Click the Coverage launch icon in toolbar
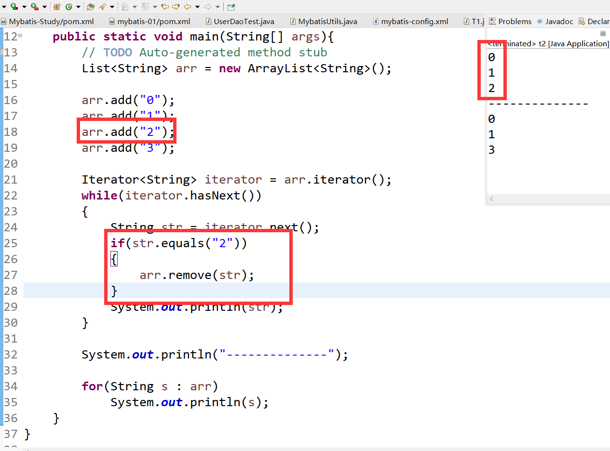The height and width of the screenshot is (451, 610). pyautogui.click(x=14, y=6)
